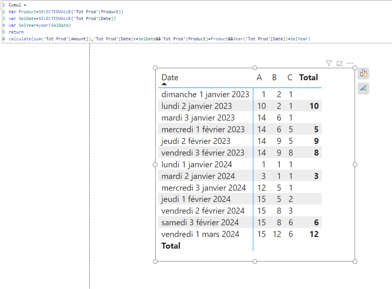
Task: Click the top-left corner handle of the visual
Action: pos(155,68)
